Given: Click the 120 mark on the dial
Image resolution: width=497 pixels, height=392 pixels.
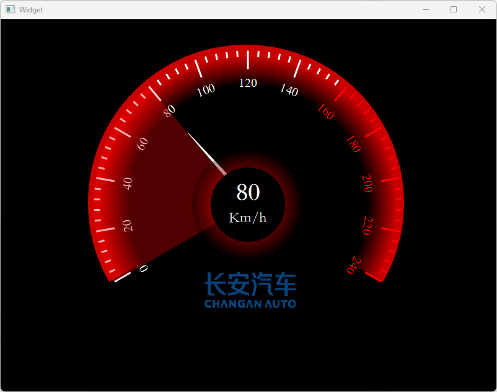Looking at the screenshot, I should pyautogui.click(x=248, y=83).
